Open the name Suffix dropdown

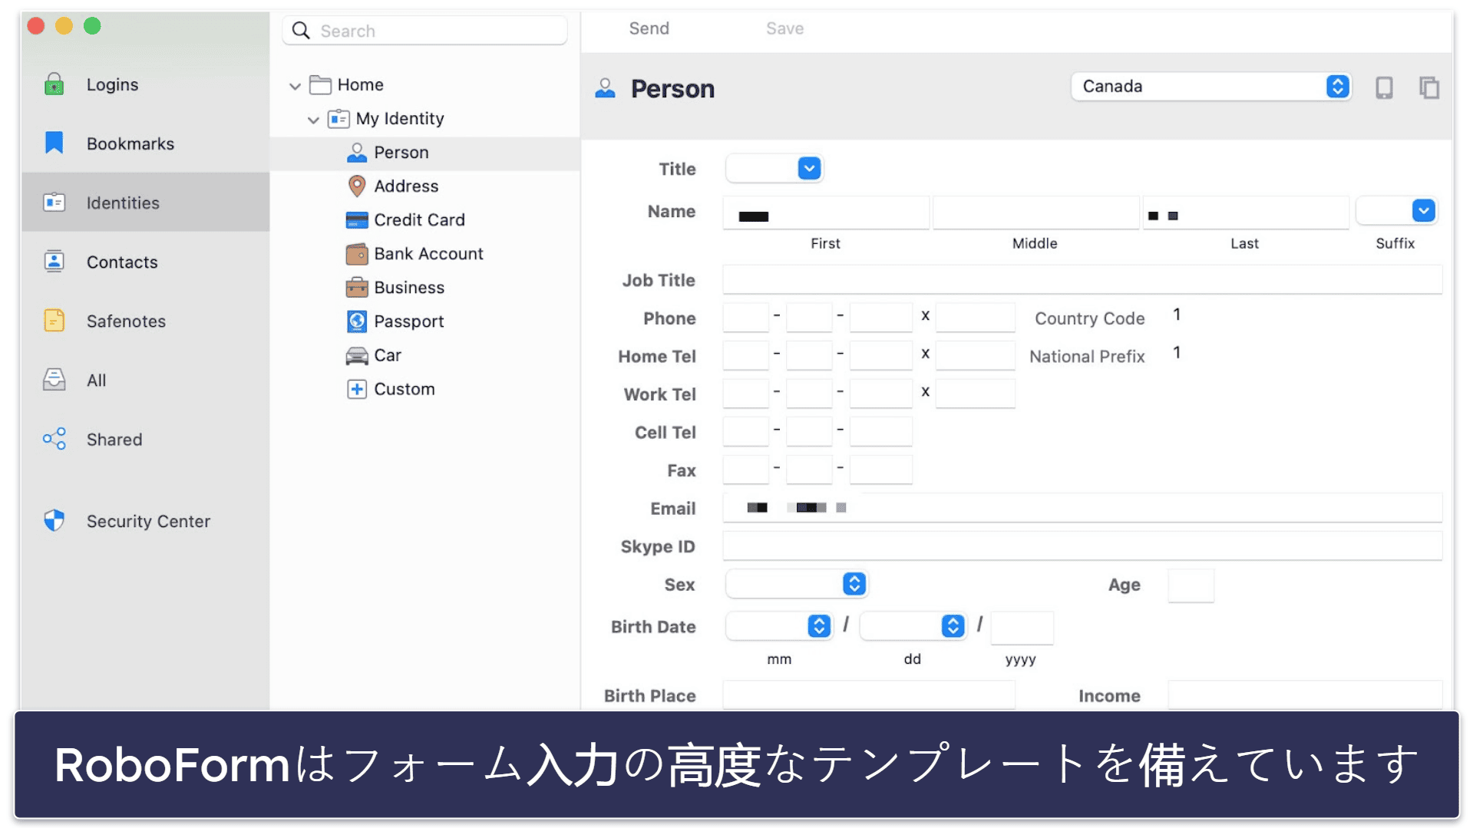[x=1396, y=210]
